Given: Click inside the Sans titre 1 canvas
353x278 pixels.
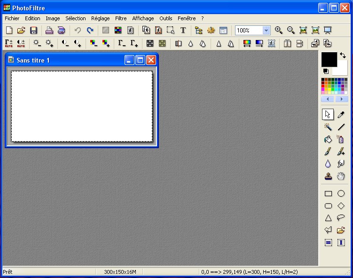Looking at the screenshot, I should coord(82,106).
